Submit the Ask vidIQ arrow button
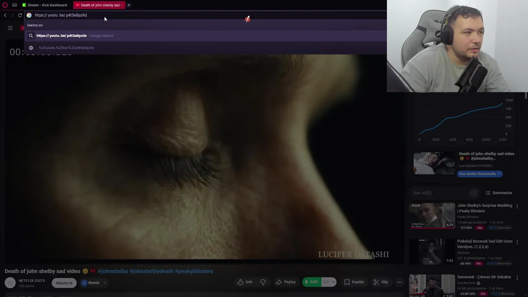This screenshot has height=297, width=528. pos(474,193)
